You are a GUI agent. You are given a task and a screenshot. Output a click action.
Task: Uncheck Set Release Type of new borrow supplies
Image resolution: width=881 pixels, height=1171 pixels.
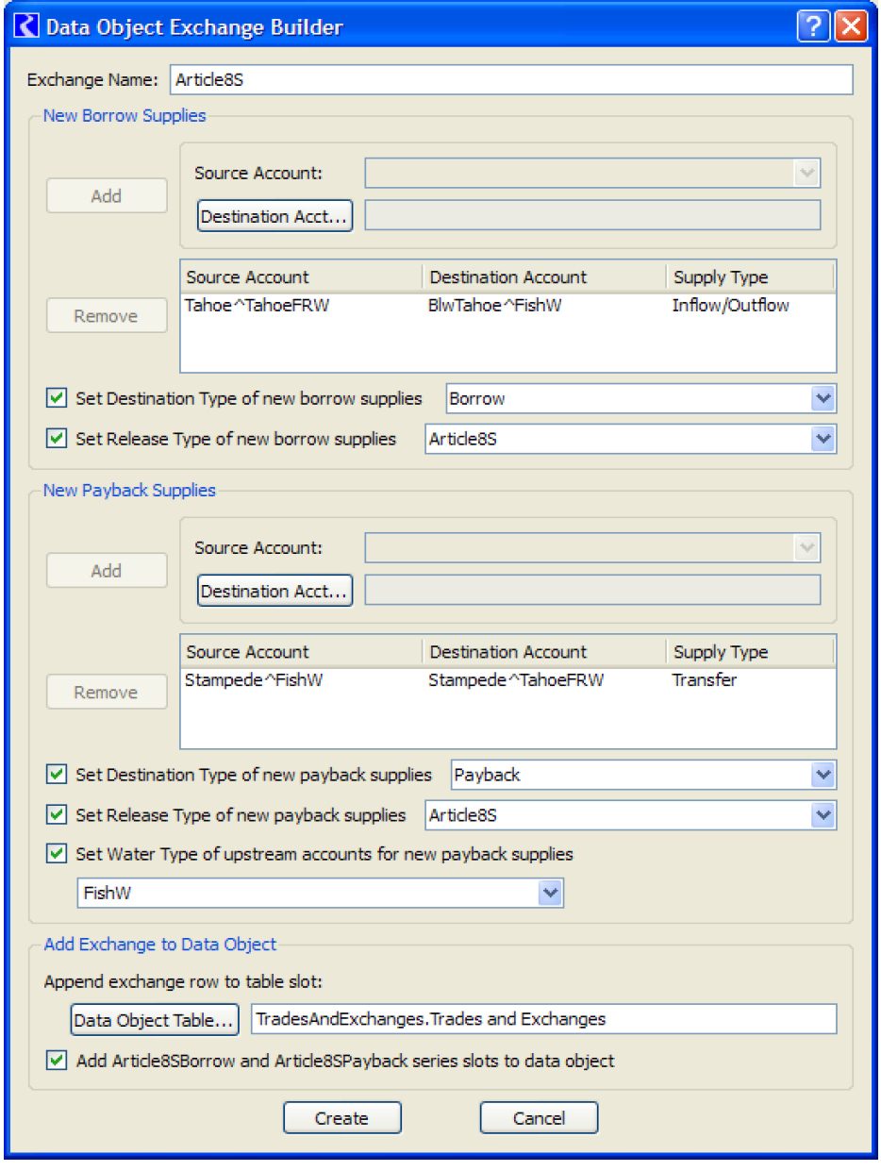coord(57,439)
